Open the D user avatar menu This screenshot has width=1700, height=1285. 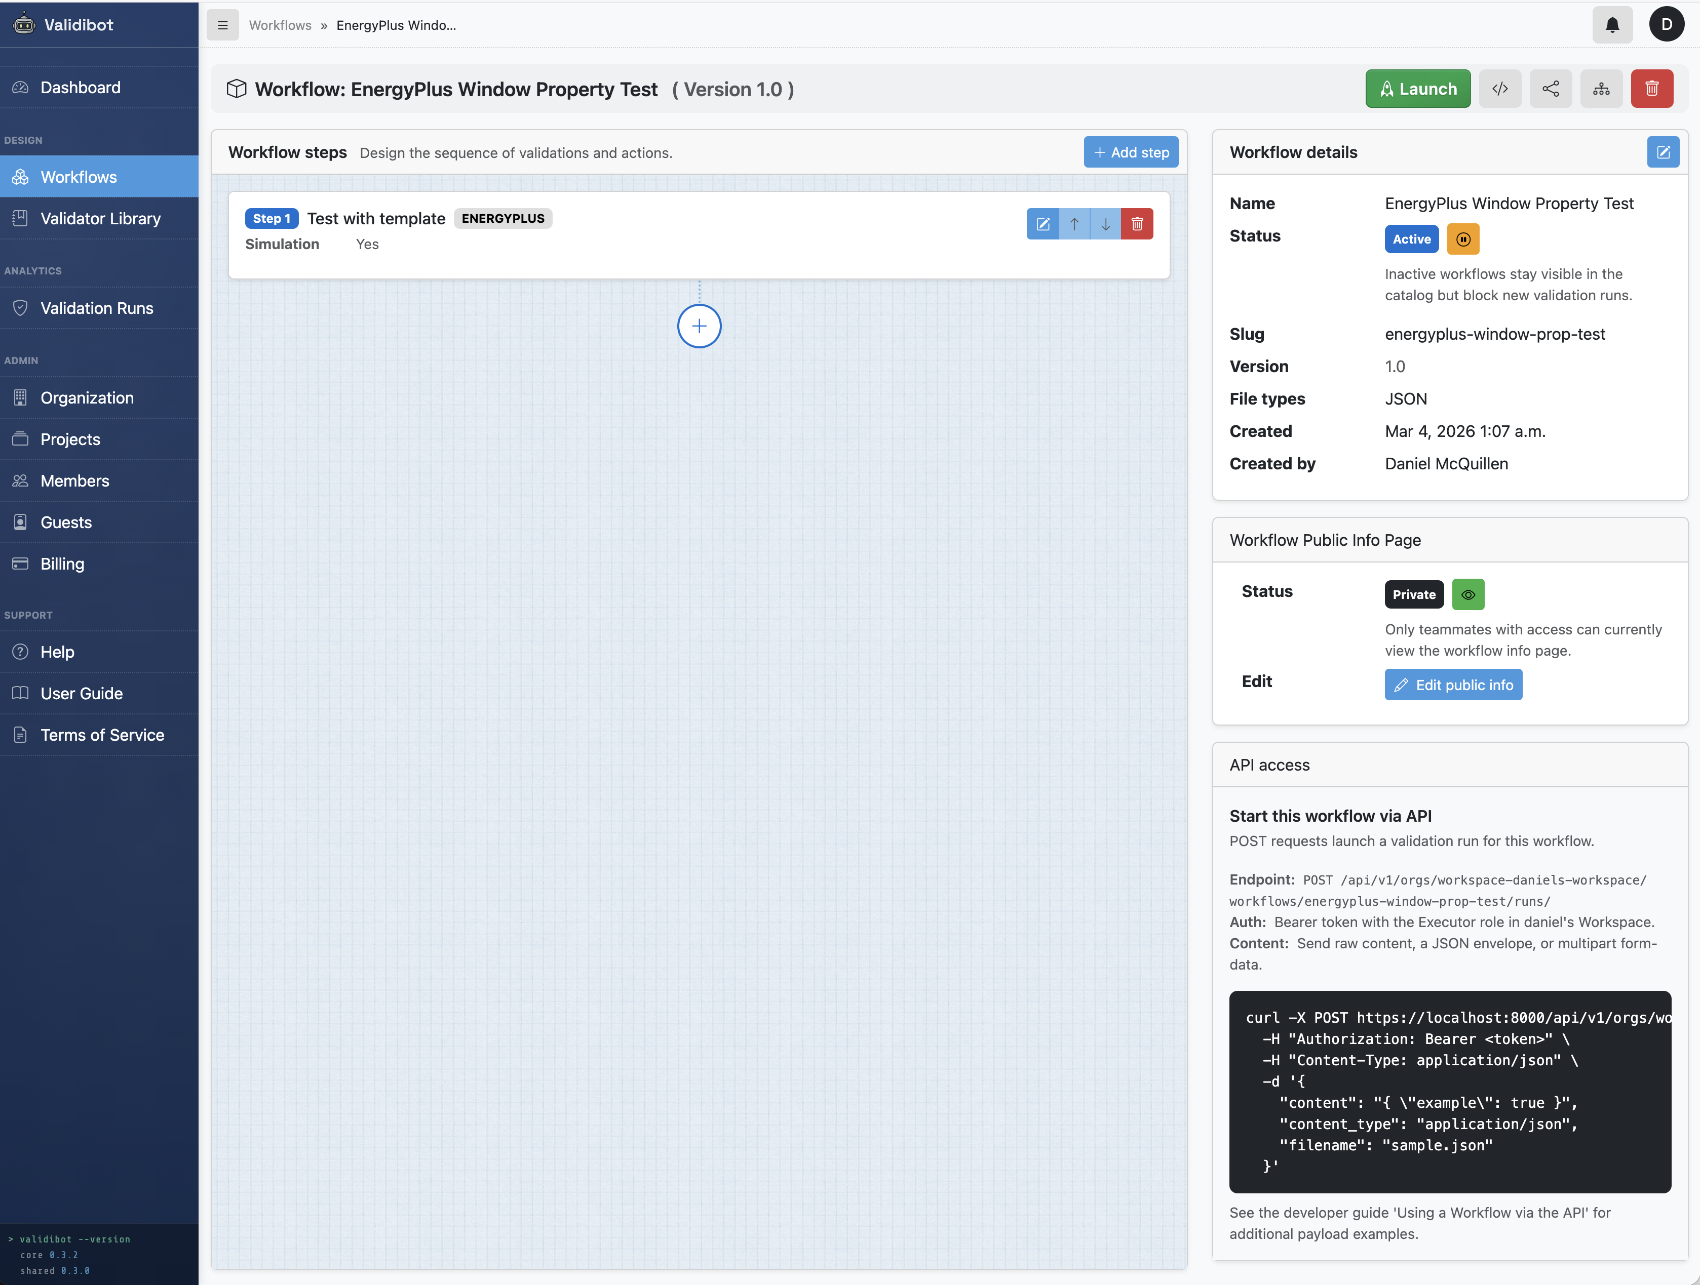(x=1666, y=24)
